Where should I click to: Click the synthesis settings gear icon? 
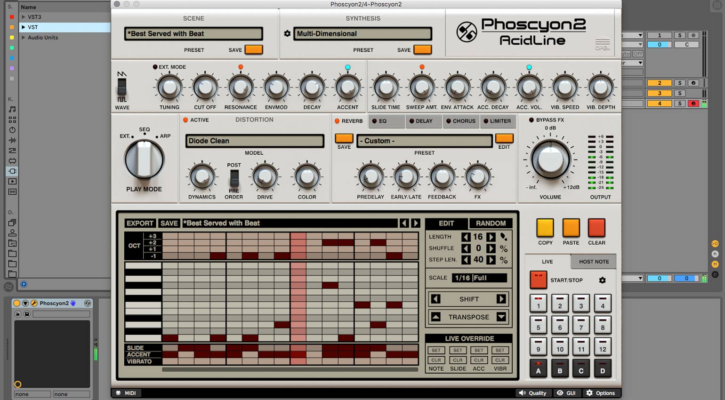pyautogui.click(x=287, y=34)
